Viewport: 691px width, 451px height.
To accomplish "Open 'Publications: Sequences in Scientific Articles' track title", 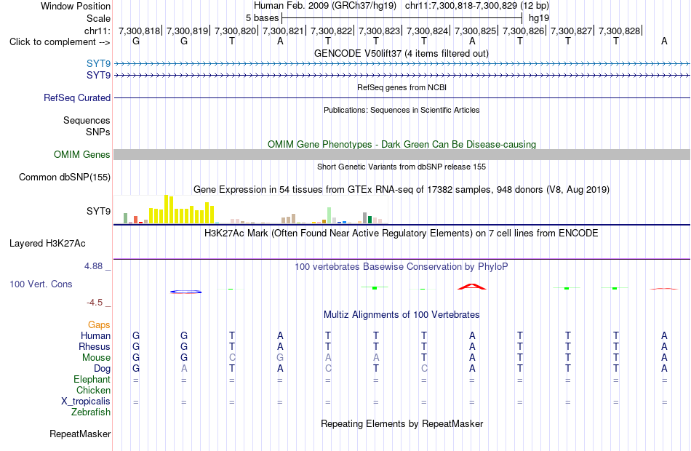I will [402, 110].
